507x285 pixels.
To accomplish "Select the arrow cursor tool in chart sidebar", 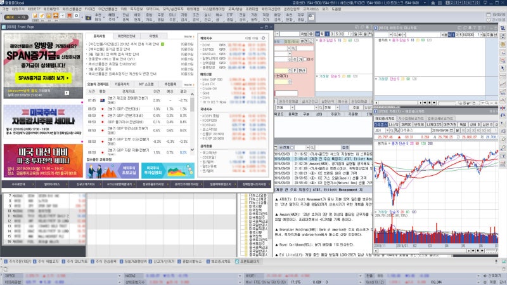I will click(x=503, y=68).
